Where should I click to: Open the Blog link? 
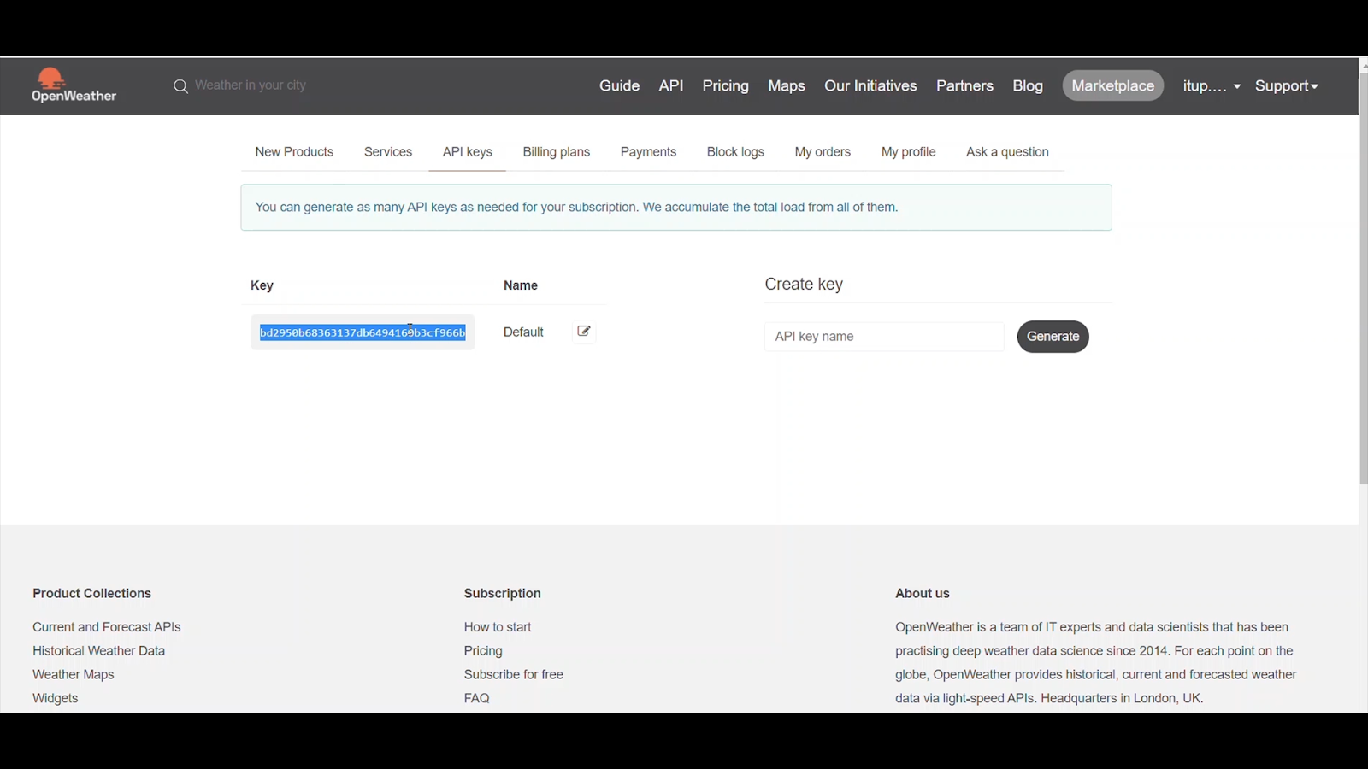coord(1028,86)
